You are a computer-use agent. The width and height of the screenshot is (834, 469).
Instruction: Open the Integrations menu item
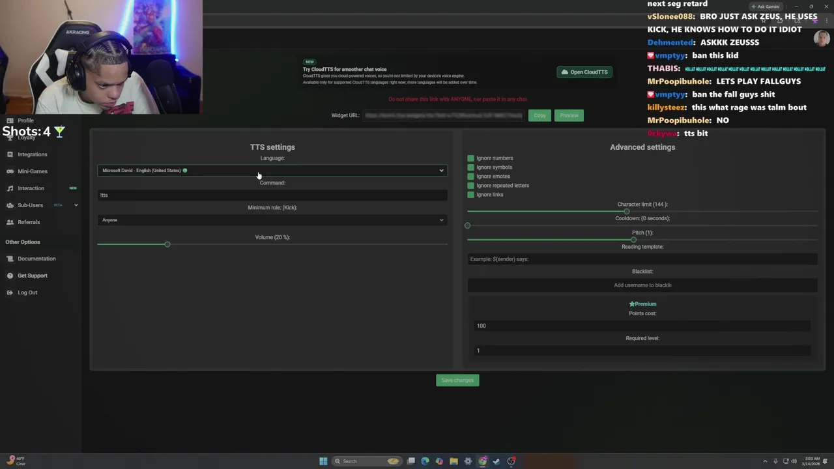pyautogui.click(x=33, y=154)
